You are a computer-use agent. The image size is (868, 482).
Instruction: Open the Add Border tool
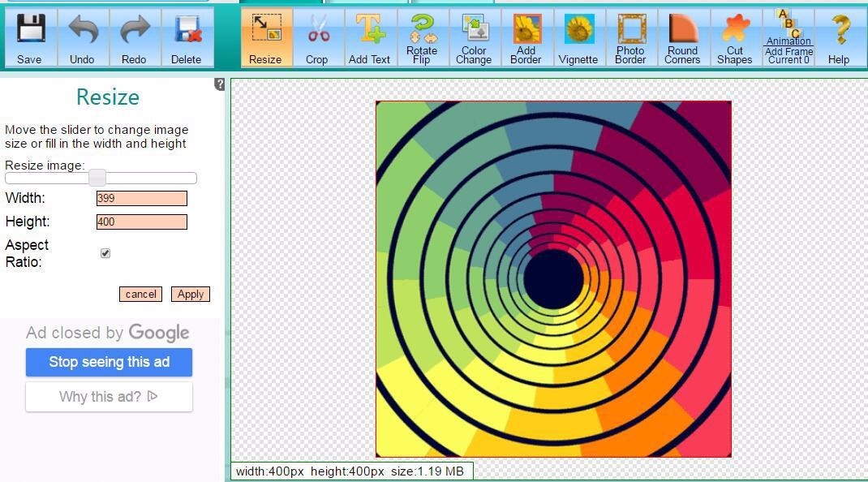tap(526, 37)
